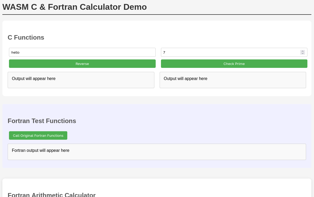Click the output area under Check Prime
The height and width of the screenshot is (197, 314).
point(233,80)
